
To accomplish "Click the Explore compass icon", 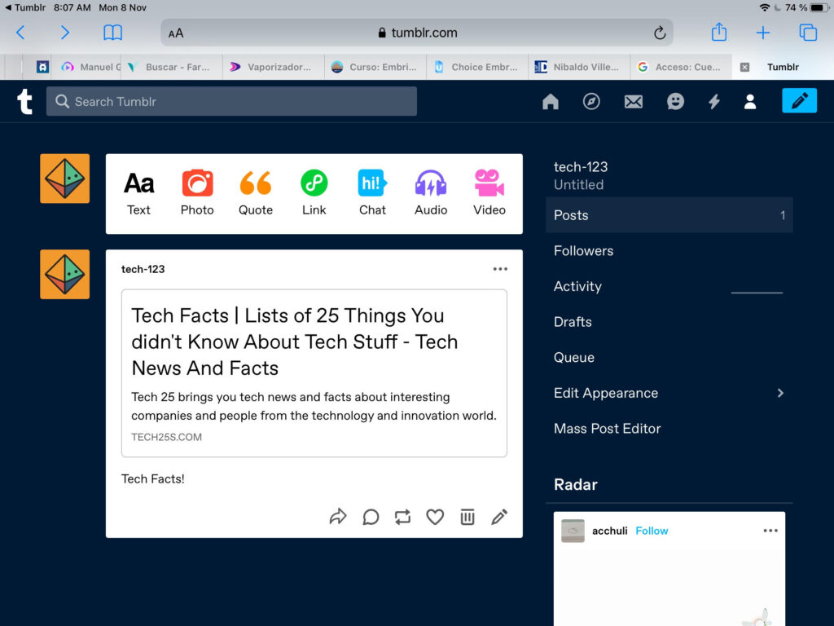I will (x=592, y=102).
